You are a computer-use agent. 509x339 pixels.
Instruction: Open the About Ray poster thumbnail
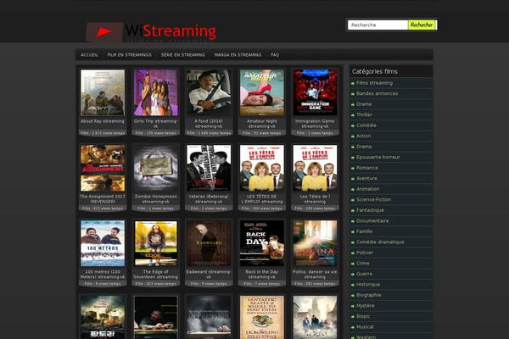[x=103, y=92]
